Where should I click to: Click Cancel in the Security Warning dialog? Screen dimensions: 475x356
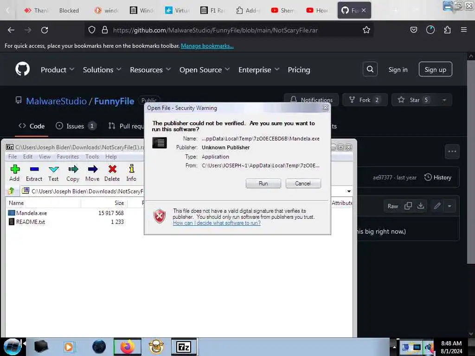pyautogui.click(x=303, y=184)
